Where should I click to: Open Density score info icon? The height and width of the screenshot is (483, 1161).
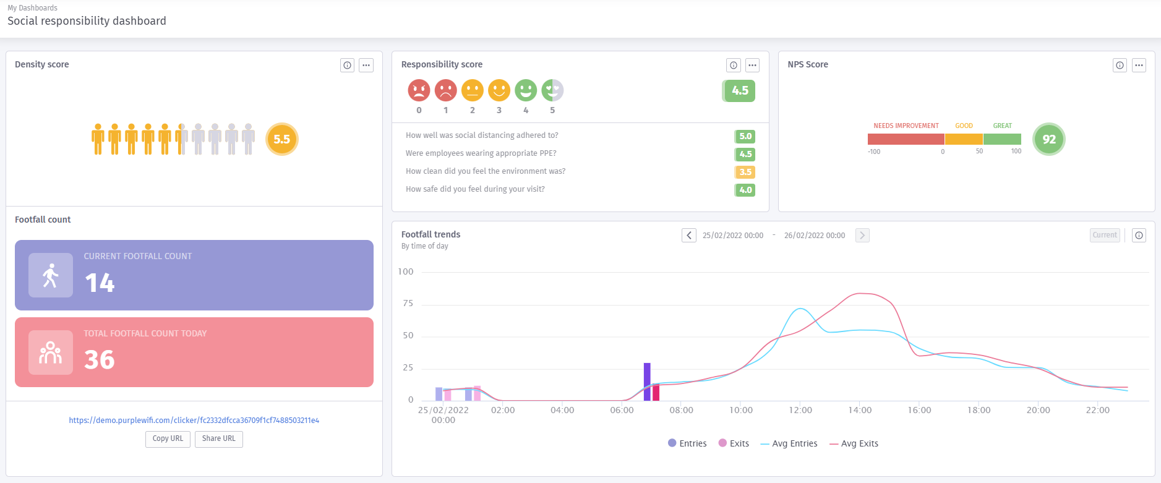(x=348, y=65)
